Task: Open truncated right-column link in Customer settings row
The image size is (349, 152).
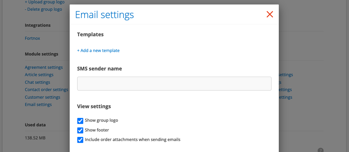Action: click(x=285, y=97)
